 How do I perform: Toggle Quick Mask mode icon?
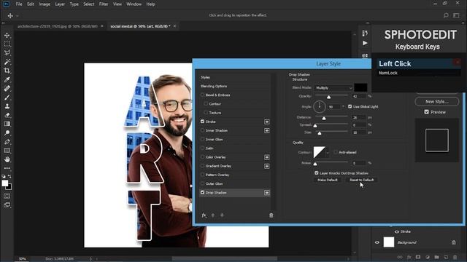click(x=7, y=196)
